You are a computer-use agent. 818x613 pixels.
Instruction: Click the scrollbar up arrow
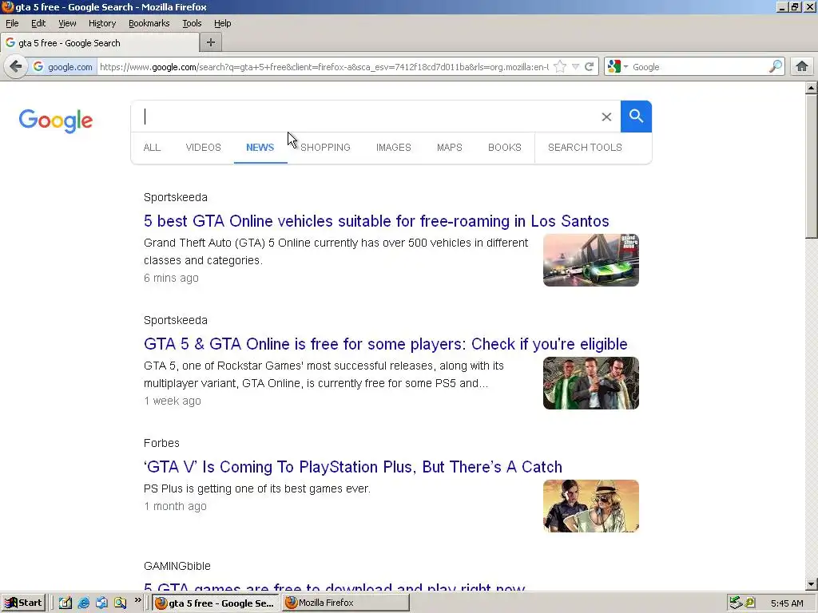click(x=812, y=88)
